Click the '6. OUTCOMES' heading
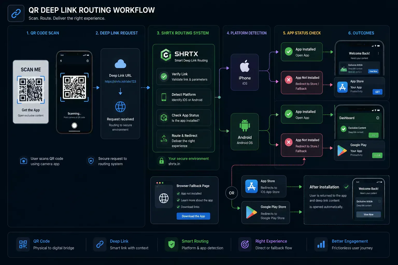The image size is (398, 265). coord(361,33)
